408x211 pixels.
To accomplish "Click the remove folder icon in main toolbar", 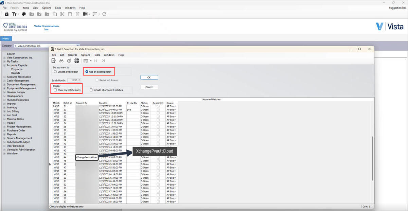I will pos(47,14).
